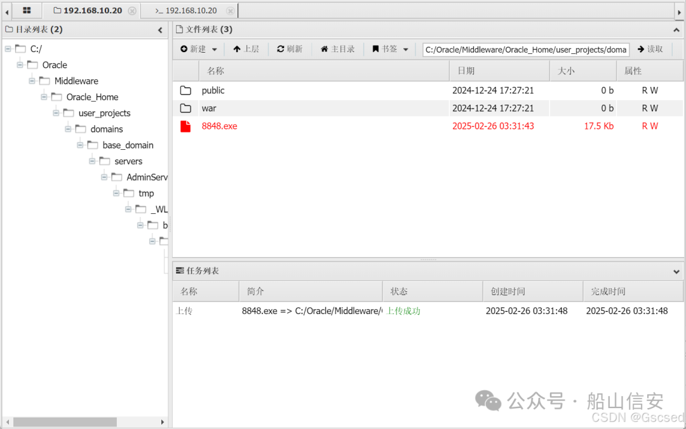This screenshot has width=686, height=429.
Task: Open the 新建 new item dropdown
Action: pos(199,49)
